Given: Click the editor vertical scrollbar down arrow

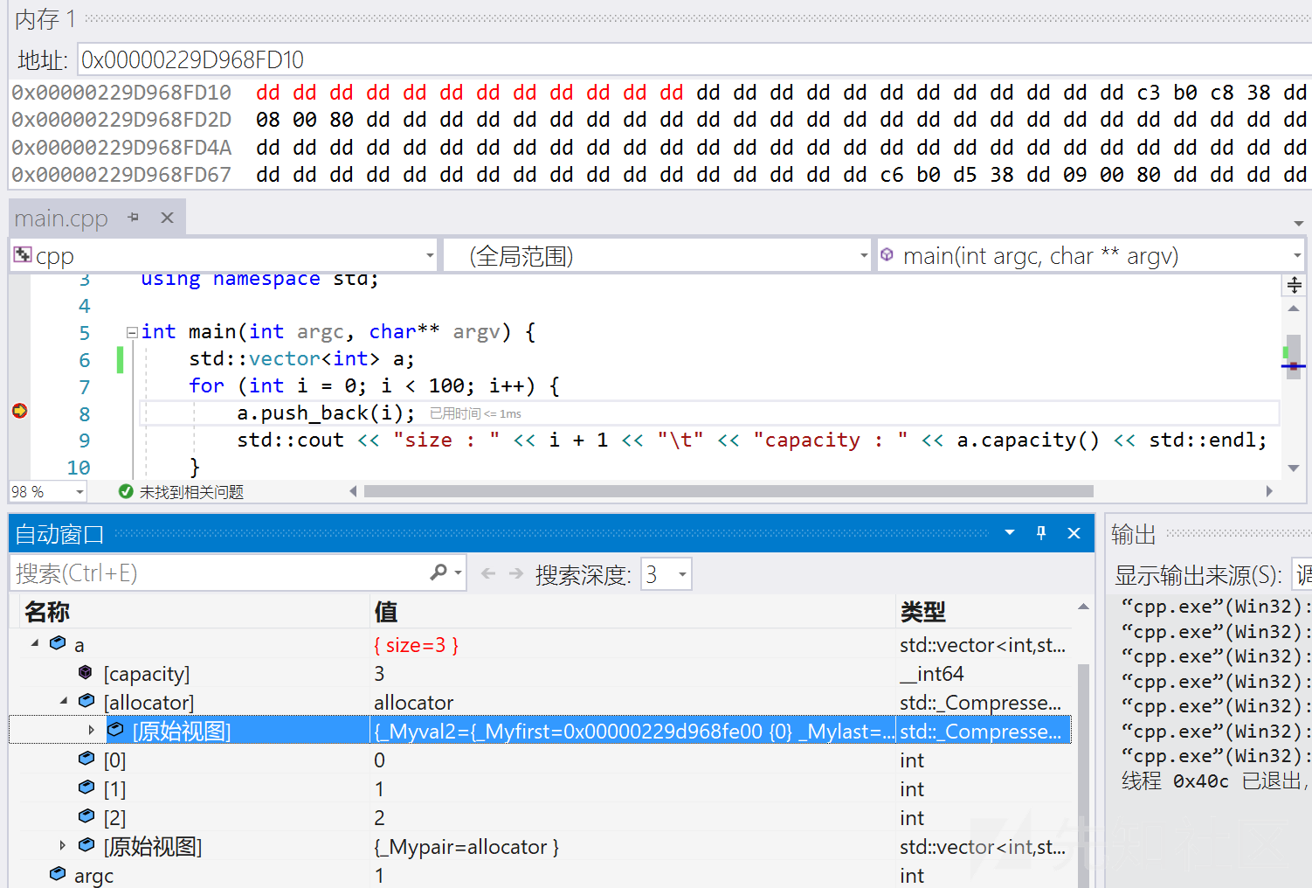Looking at the screenshot, I should [1294, 468].
